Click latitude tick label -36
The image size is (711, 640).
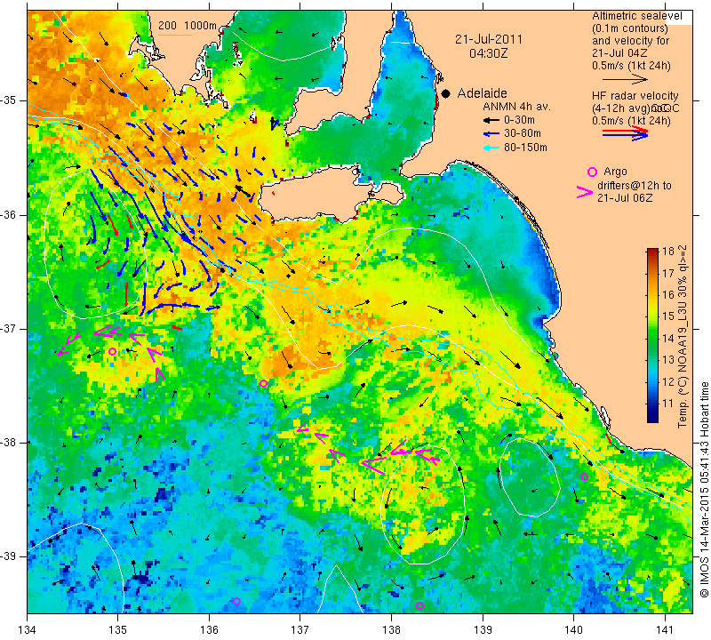click(9, 214)
